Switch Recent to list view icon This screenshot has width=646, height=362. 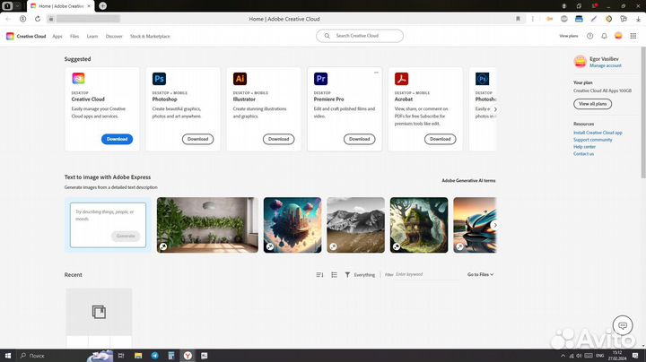(x=334, y=275)
